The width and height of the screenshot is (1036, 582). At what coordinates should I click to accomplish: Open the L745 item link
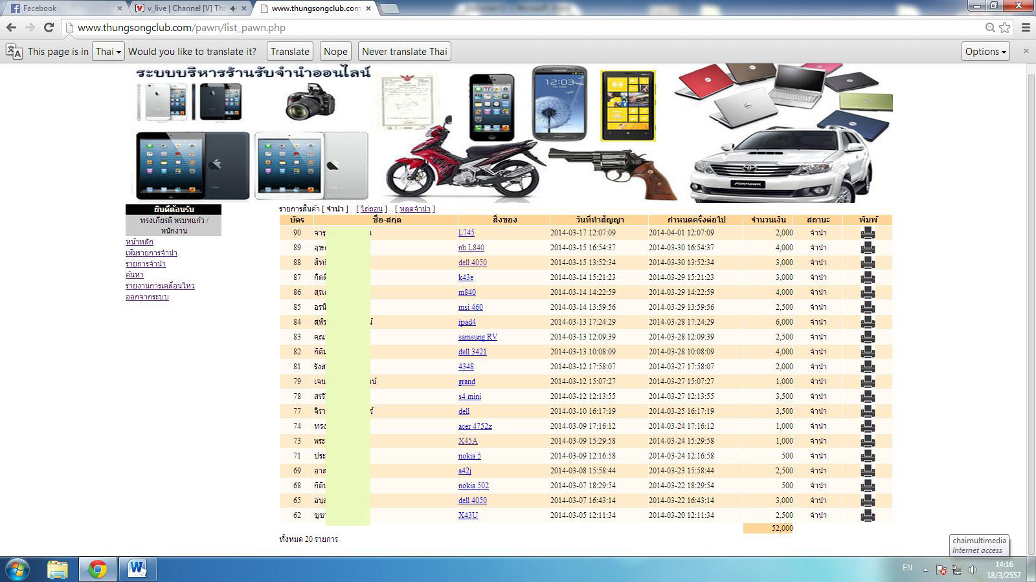(x=466, y=233)
